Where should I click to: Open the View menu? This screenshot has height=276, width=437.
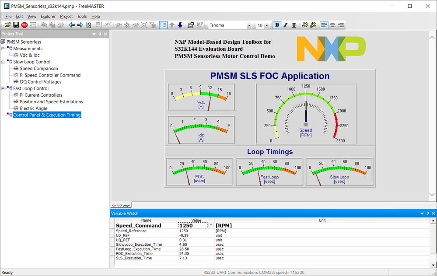32,17
